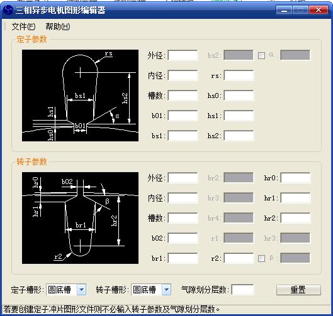Select the hs2 input field

coord(239,136)
